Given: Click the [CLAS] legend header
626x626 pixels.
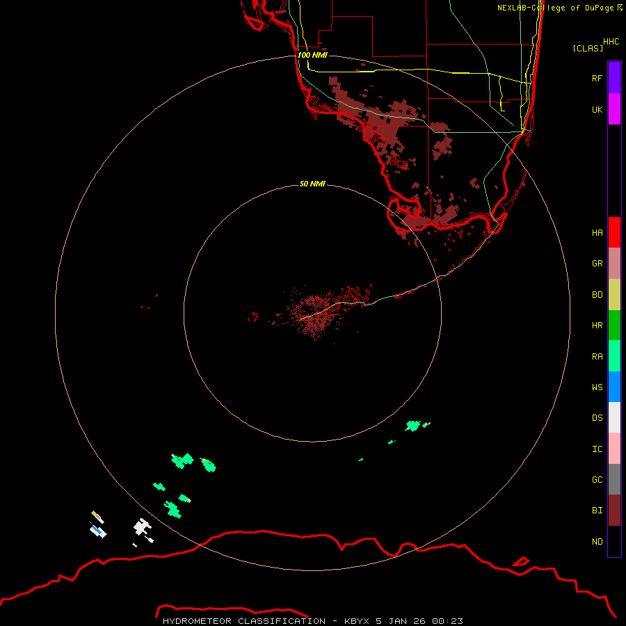Looking at the screenshot, I should [x=588, y=48].
